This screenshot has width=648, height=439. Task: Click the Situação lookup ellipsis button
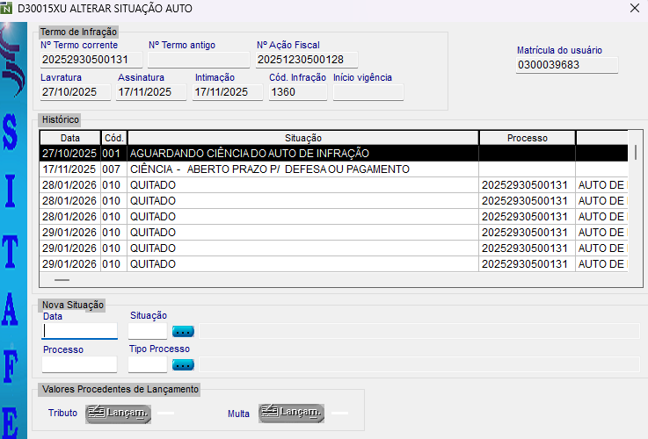183,331
